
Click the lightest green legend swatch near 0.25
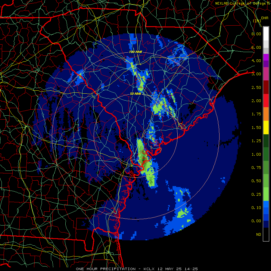pyautogui.click(x=266, y=194)
